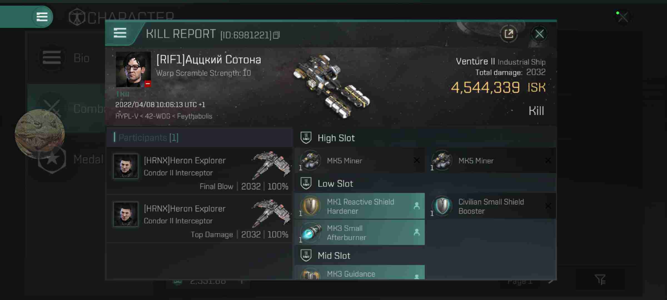Click second MK5 Miner icon

click(442, 161)
